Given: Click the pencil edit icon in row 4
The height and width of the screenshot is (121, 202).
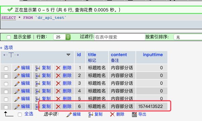Looking at the screenshot, I should [17, 91].
